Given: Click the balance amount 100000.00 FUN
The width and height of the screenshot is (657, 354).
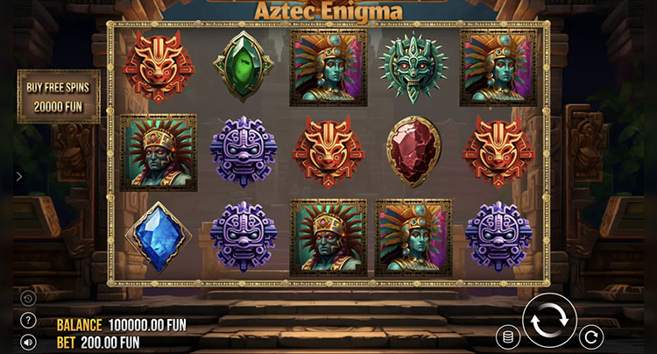Looking at the screenshot, I should tap(147, 325).
